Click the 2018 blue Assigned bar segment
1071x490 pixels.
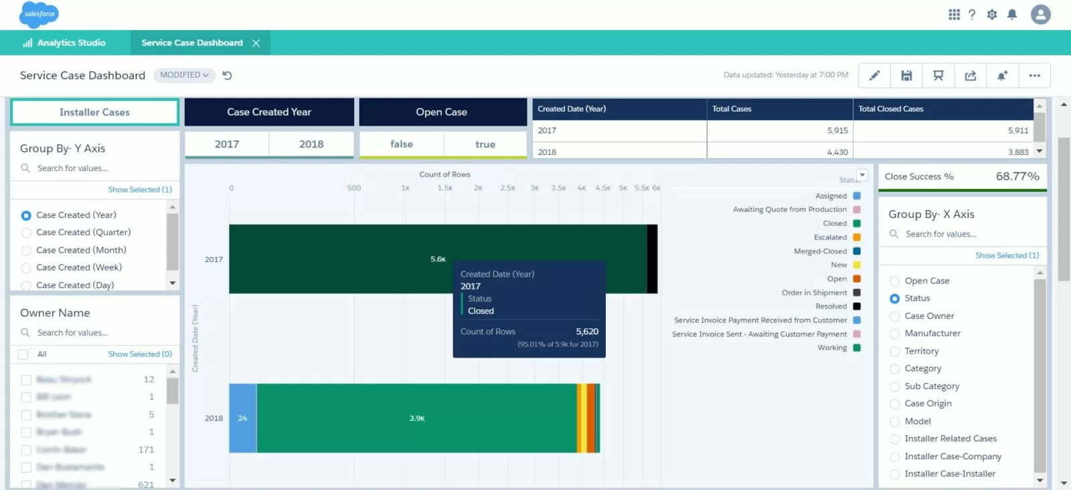point(243,418)
